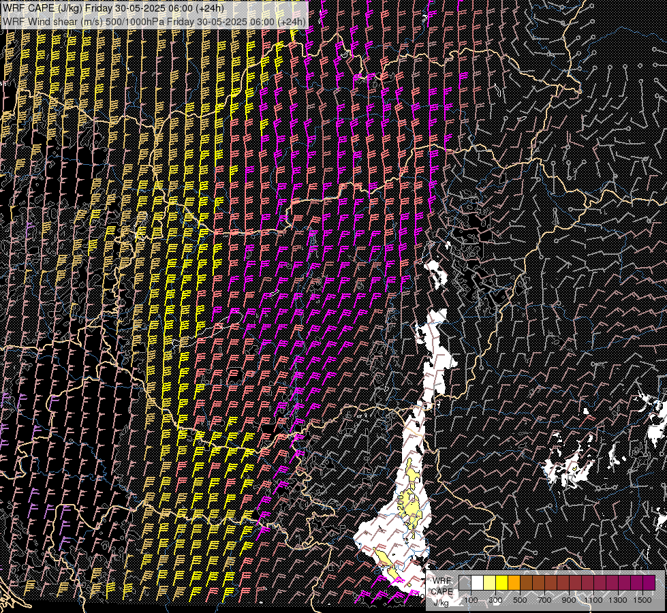Click the 500 legend value
Image resolution: width=667 pixels, height=613 pixels.
point(520,600)
